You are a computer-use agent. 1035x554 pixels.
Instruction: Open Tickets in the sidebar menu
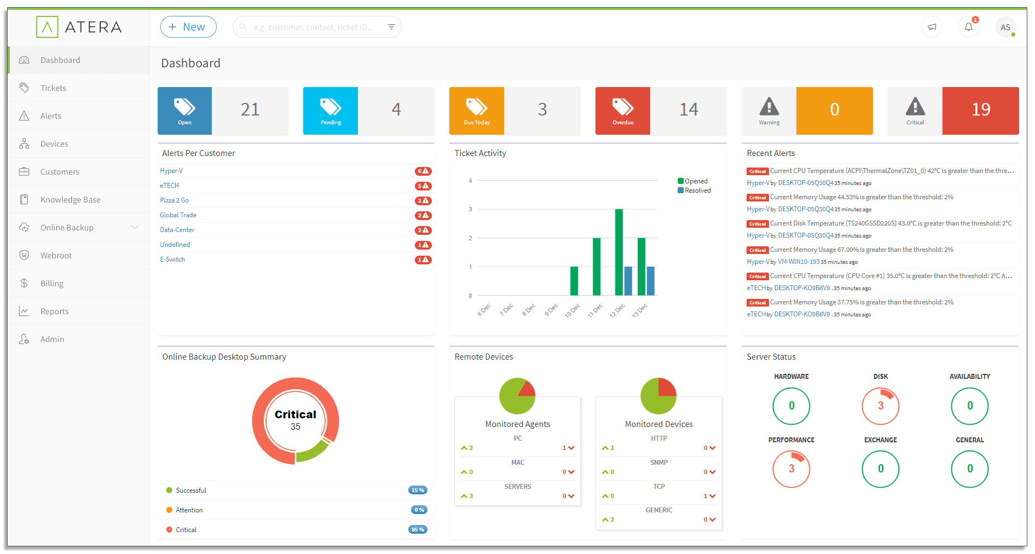[x=79, y=88]
